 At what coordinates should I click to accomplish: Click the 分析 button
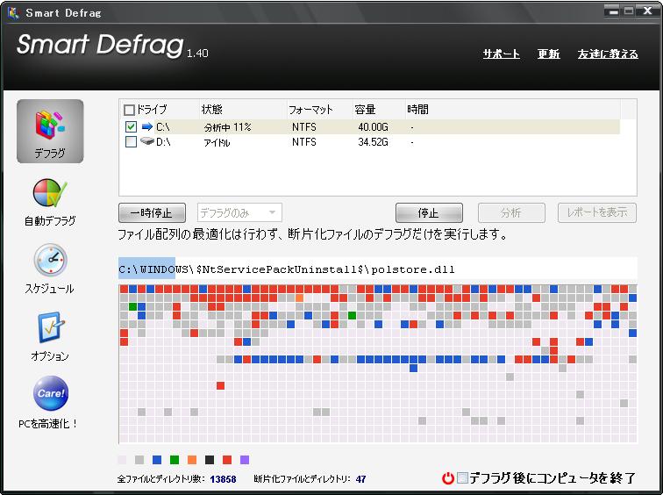(x=511, y=212)
